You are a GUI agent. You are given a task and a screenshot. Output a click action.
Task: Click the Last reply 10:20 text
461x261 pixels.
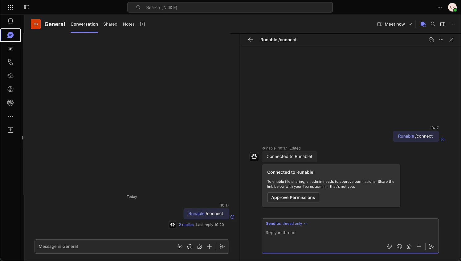[x=210, y=225]
